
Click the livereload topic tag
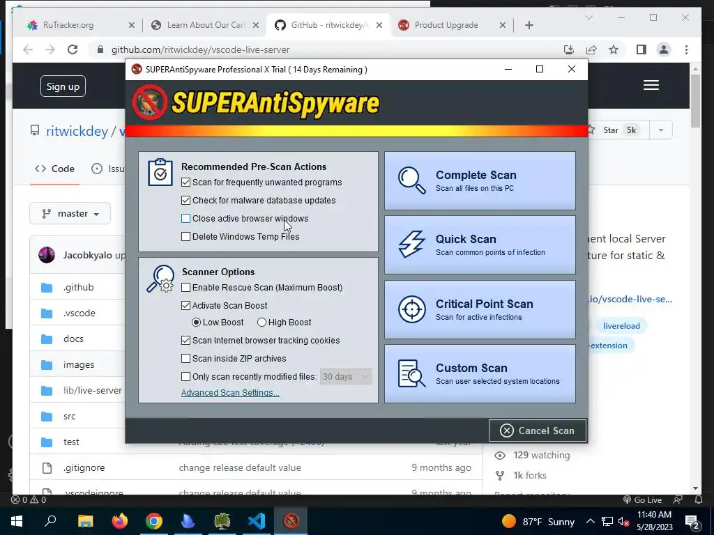click(621, 326)
